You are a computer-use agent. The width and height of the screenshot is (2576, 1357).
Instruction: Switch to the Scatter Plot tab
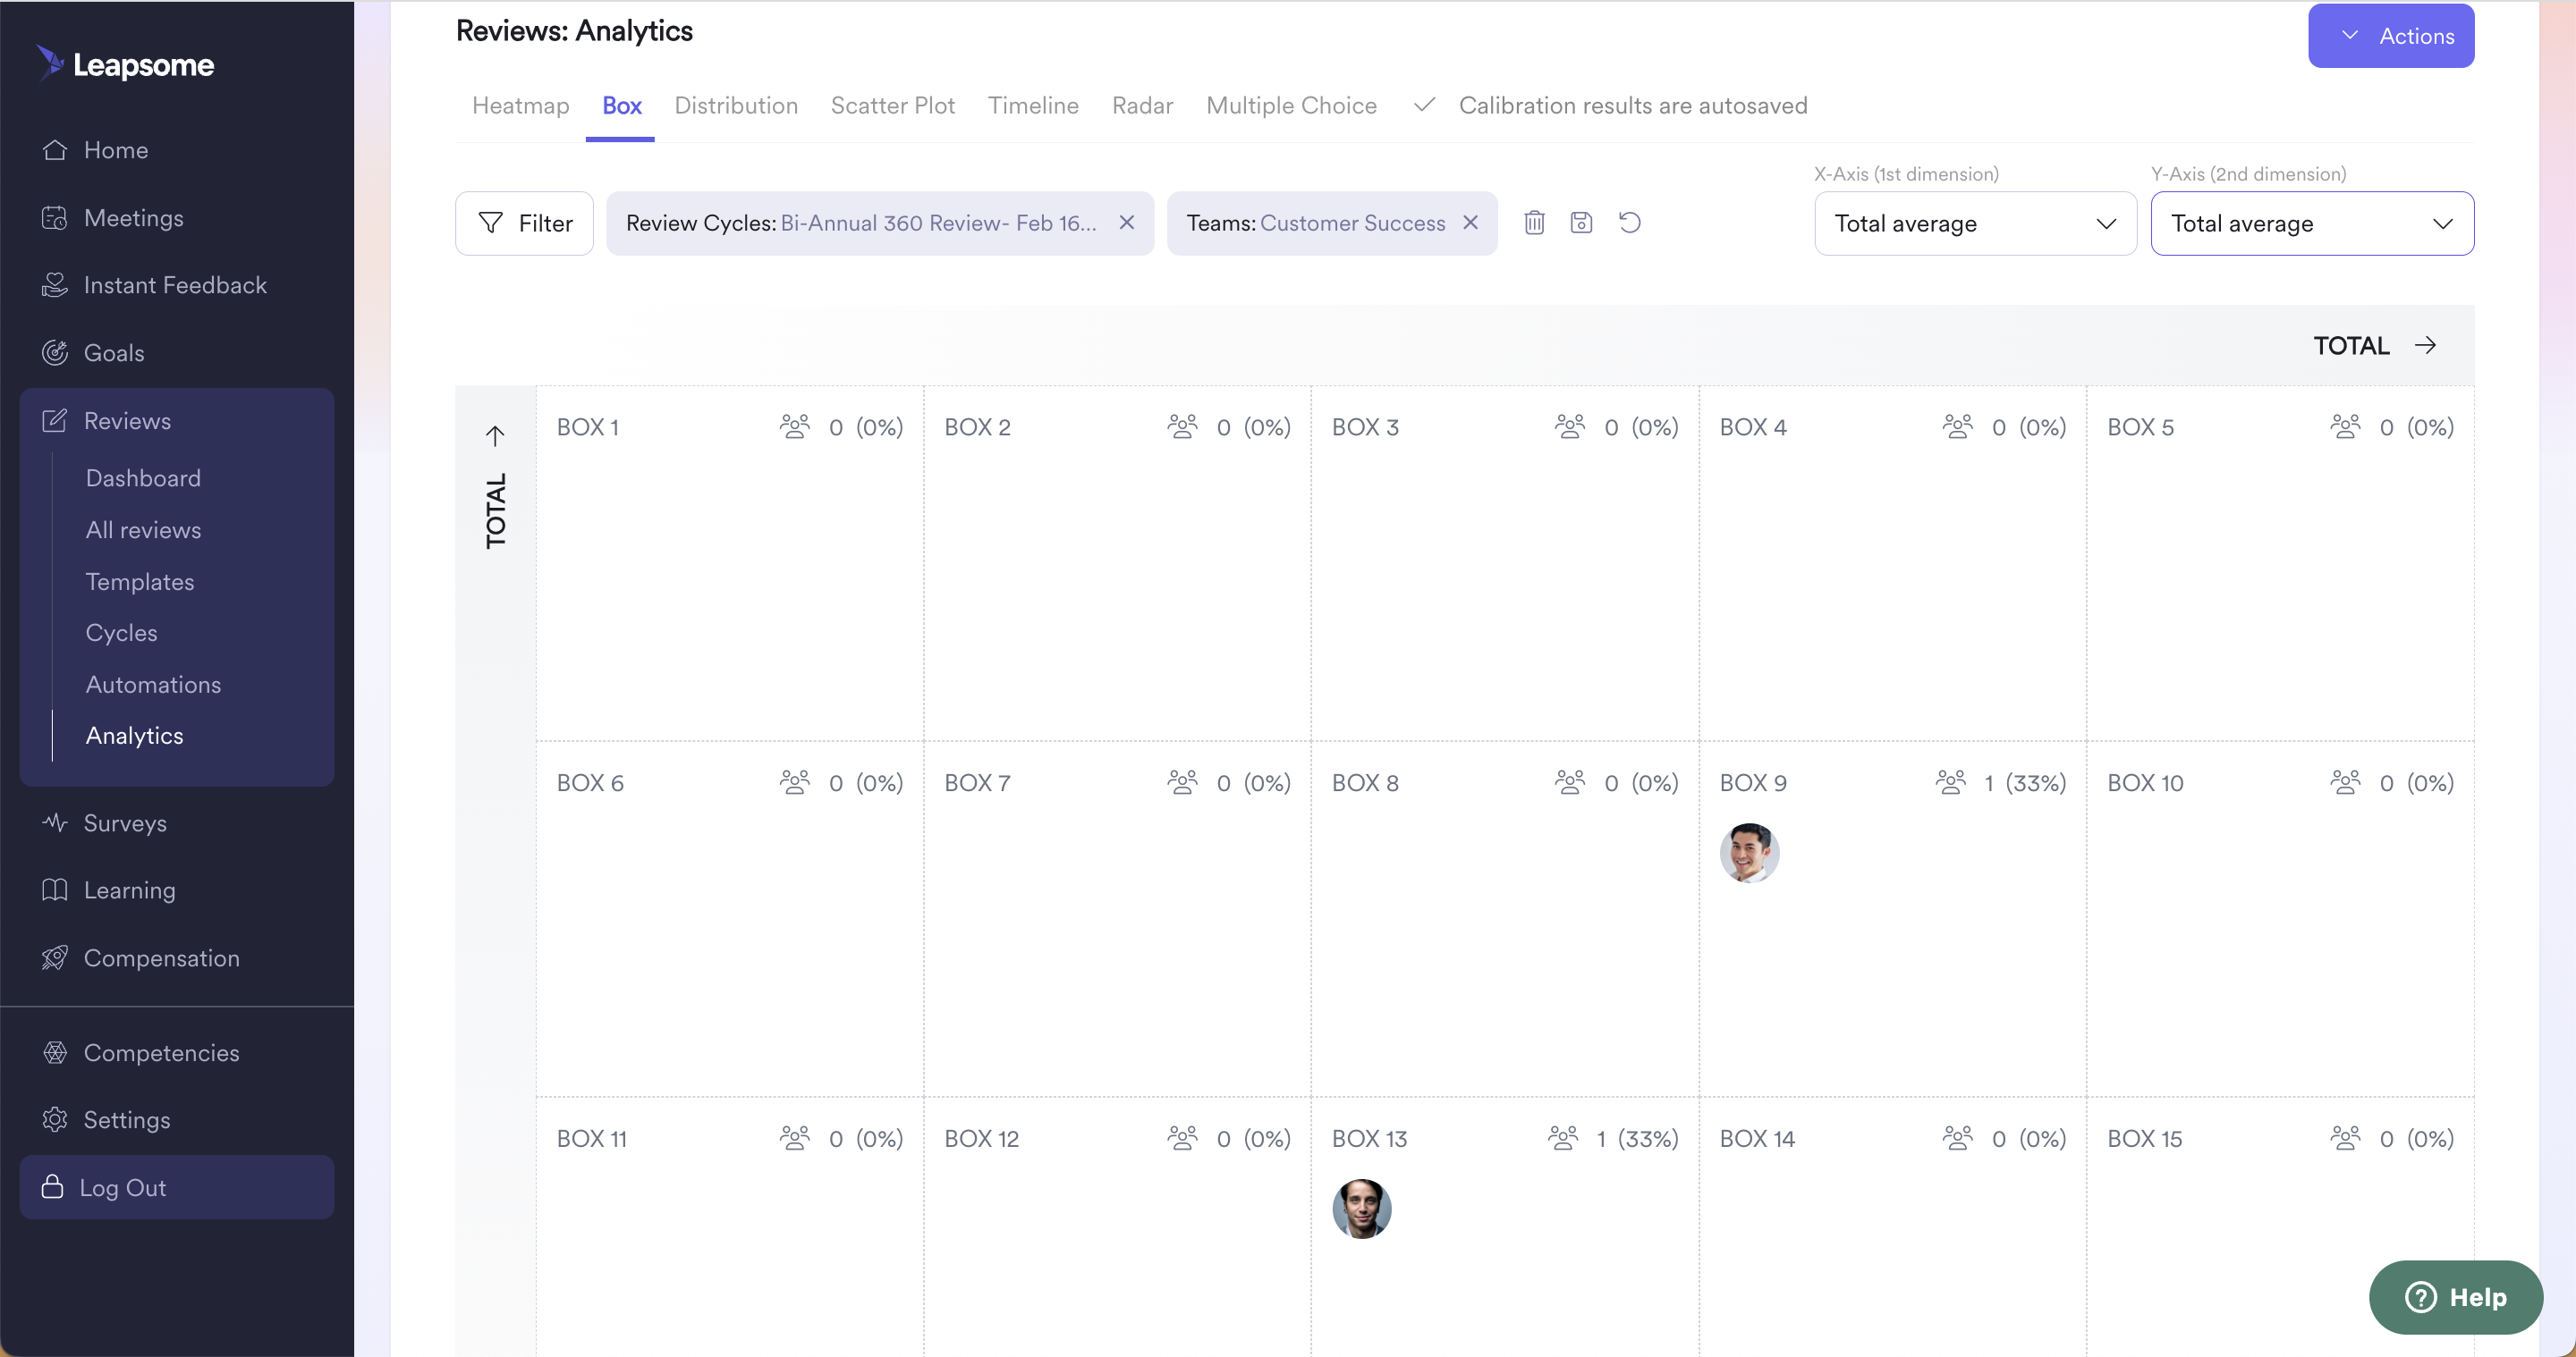tap(893, 105)
